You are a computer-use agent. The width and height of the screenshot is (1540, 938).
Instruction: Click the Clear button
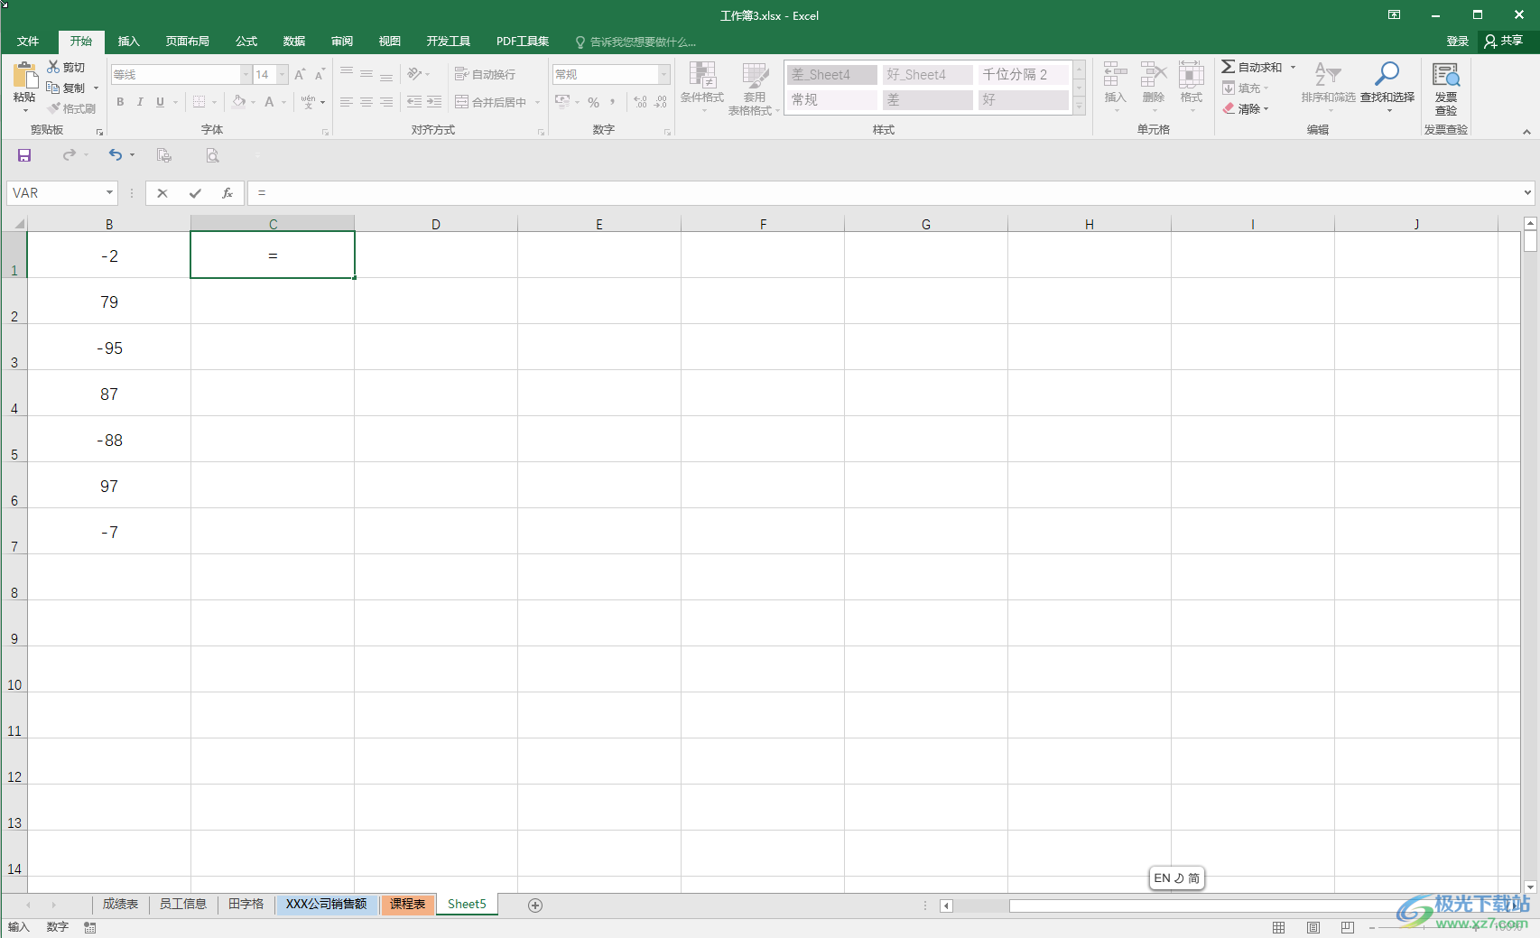pos(1246,108)
